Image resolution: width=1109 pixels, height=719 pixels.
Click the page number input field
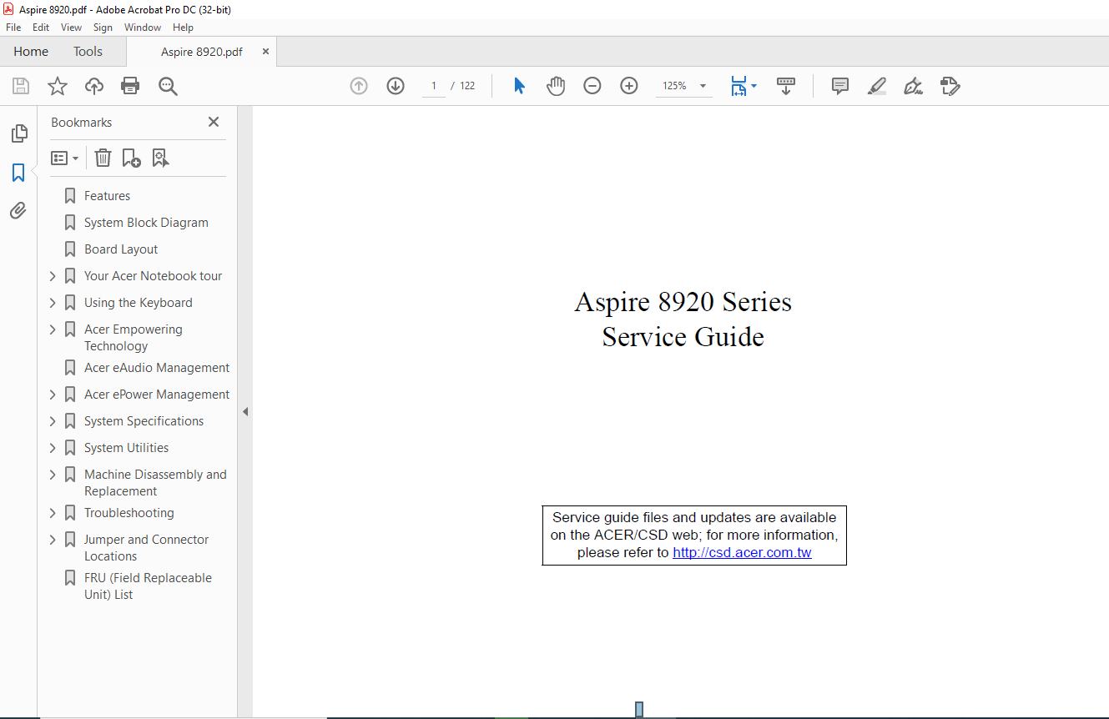pyautogui.click(x=434, y=86)
